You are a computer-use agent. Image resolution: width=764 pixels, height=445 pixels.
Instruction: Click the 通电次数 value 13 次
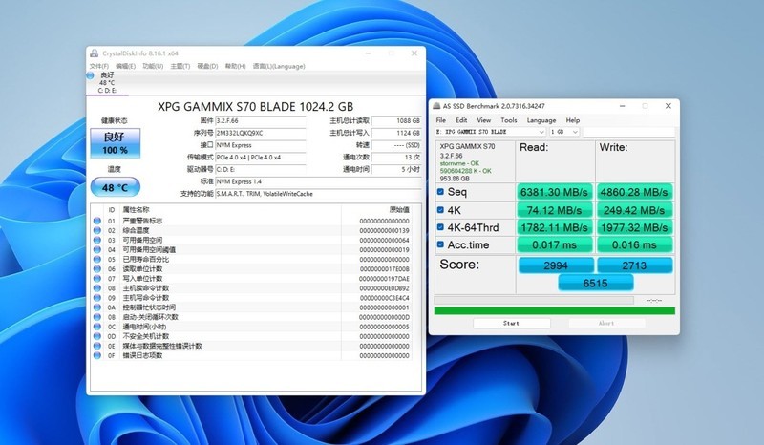pyautogui.click(x=396, y=158)
